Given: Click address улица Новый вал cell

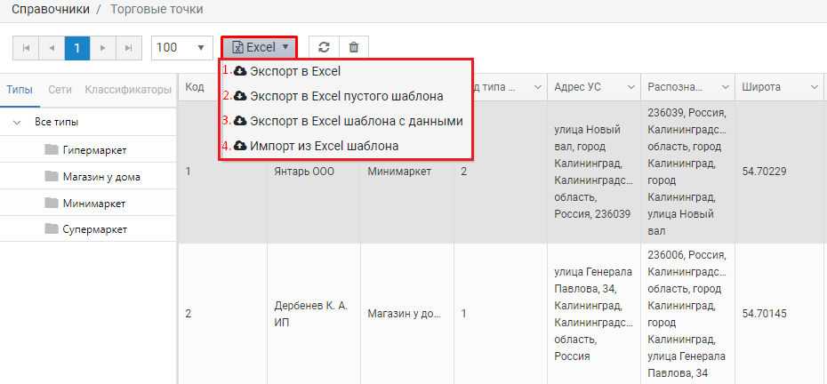Looking at the screenshot, I should click(594, 172).
